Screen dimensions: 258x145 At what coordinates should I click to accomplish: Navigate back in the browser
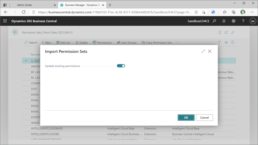[6, 12]
